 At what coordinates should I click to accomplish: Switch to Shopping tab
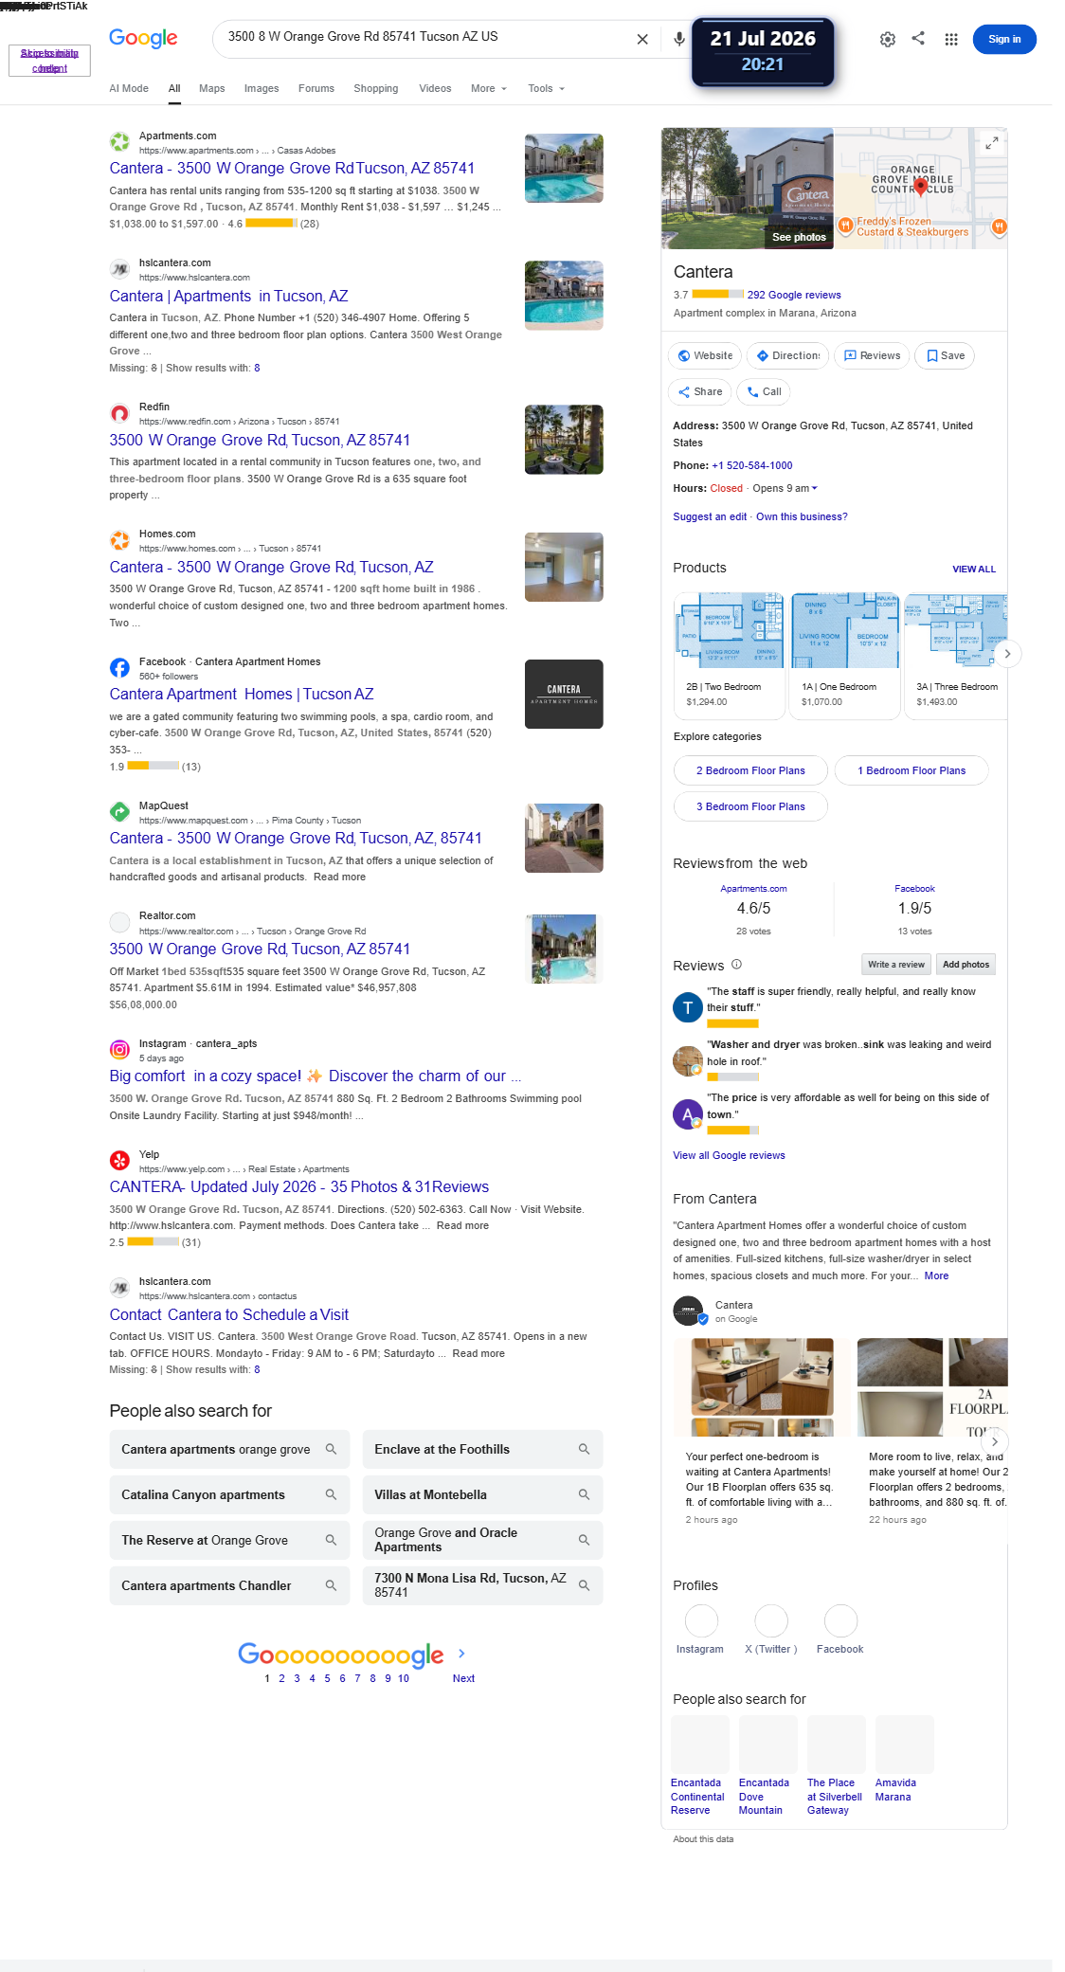(x=376, y=88)
